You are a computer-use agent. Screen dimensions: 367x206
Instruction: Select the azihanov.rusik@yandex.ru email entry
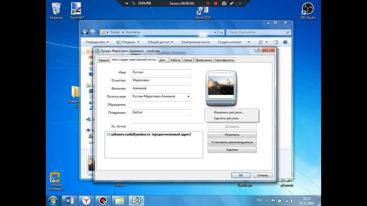coord(149,134)
